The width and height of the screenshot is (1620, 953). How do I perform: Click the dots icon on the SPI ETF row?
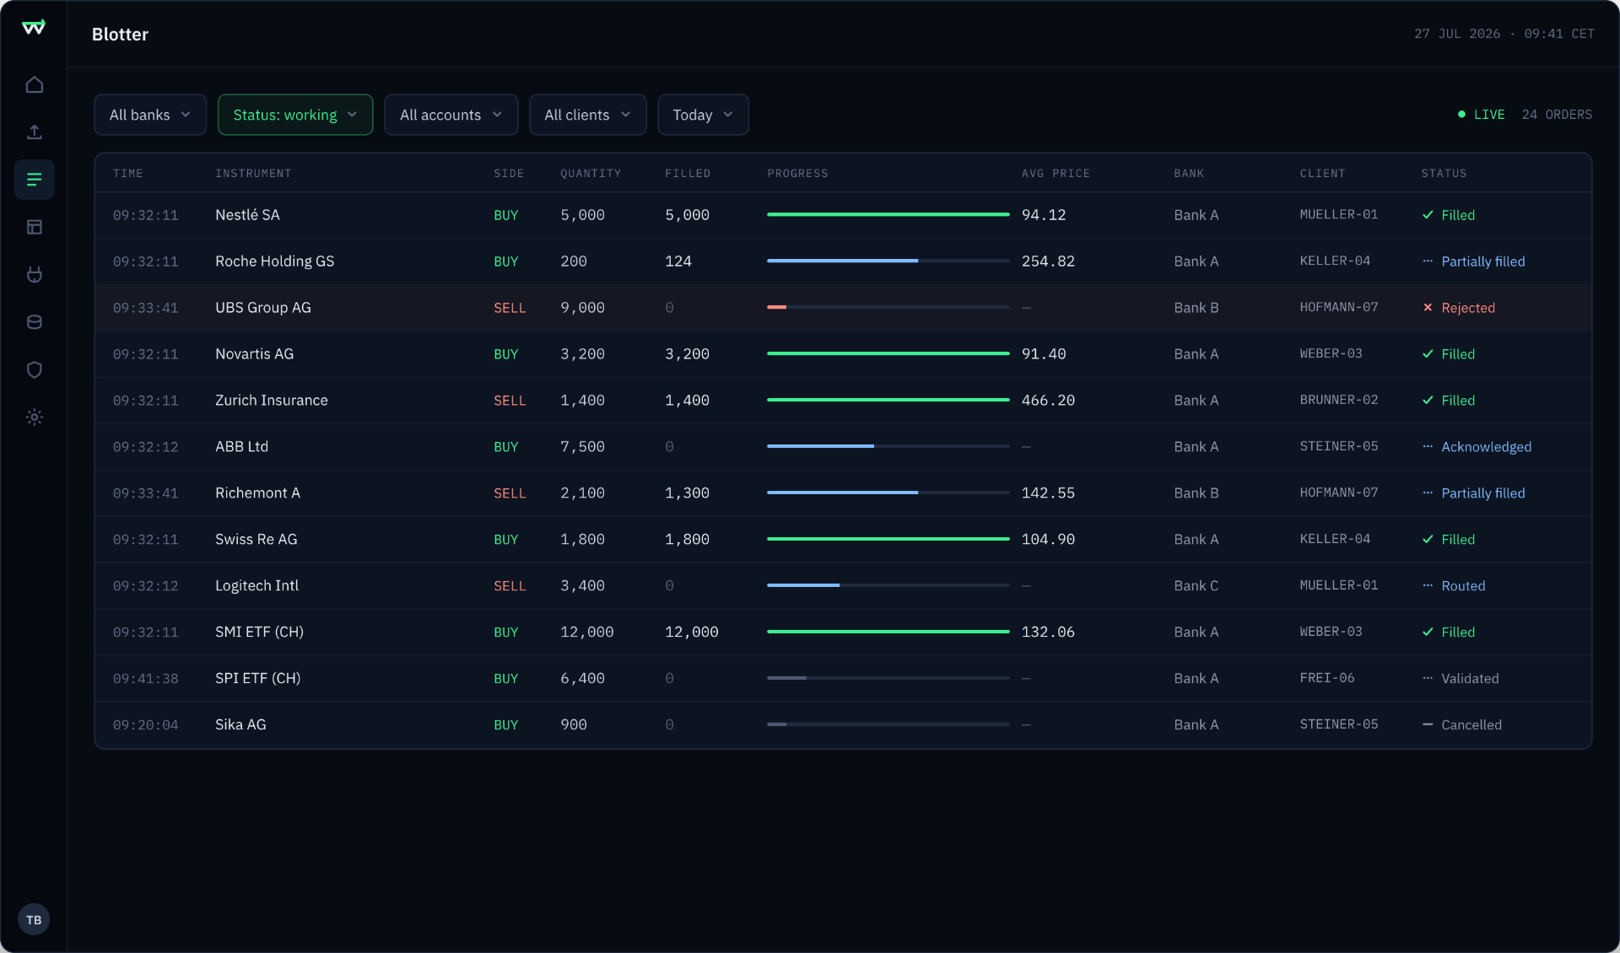[x=1428, y=678]
